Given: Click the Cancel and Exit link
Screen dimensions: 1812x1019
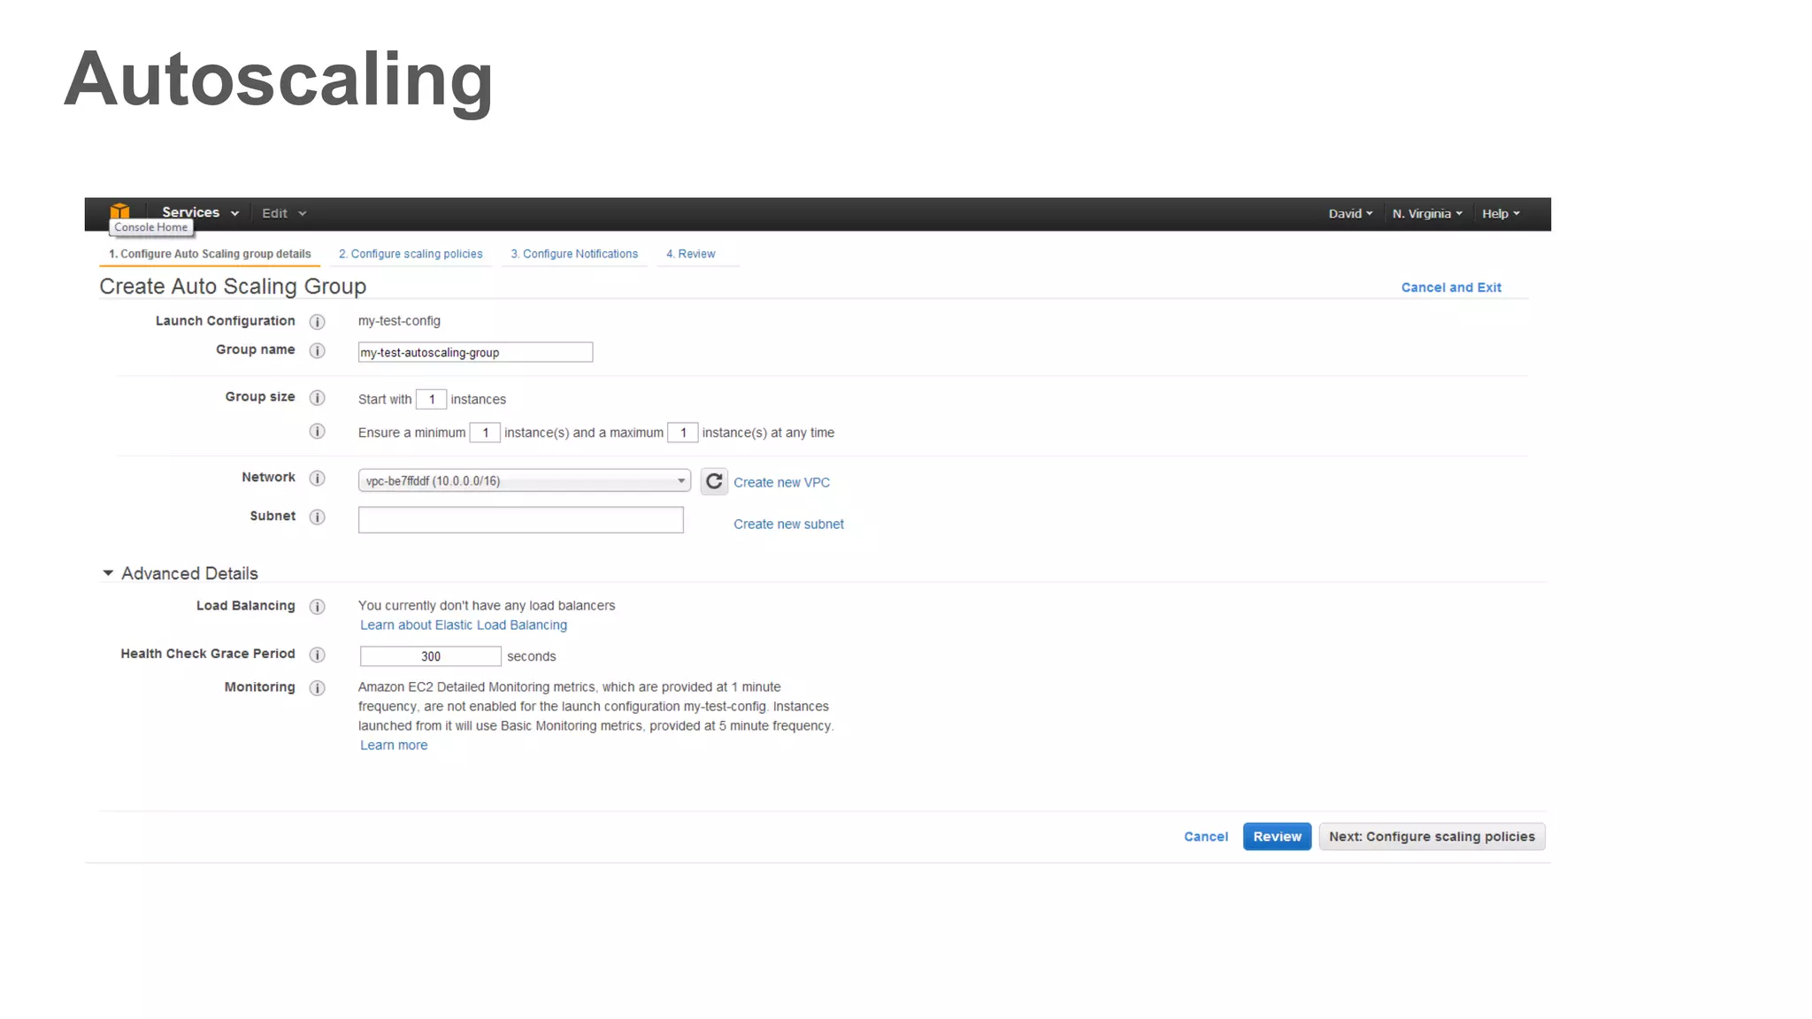Looking at the screenshot, I should point(1451,287).
